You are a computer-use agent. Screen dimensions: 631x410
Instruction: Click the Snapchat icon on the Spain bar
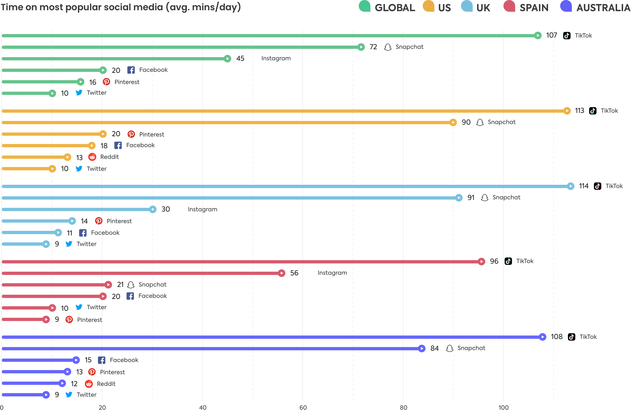pyautogui.click(x=131, y=285)
